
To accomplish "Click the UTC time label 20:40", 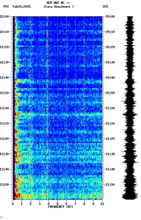I will 110,78.
